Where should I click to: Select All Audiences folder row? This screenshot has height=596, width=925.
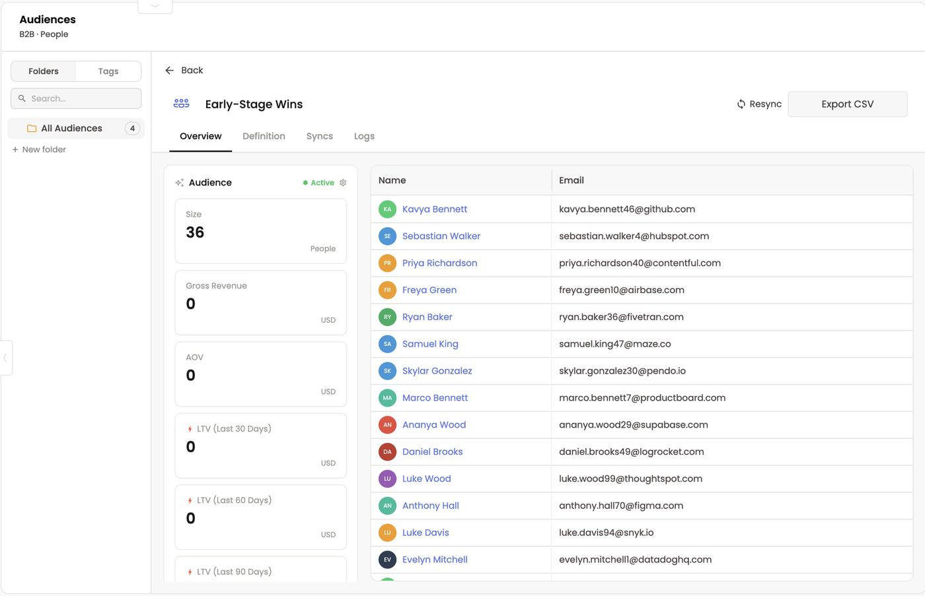pos(76,129)
